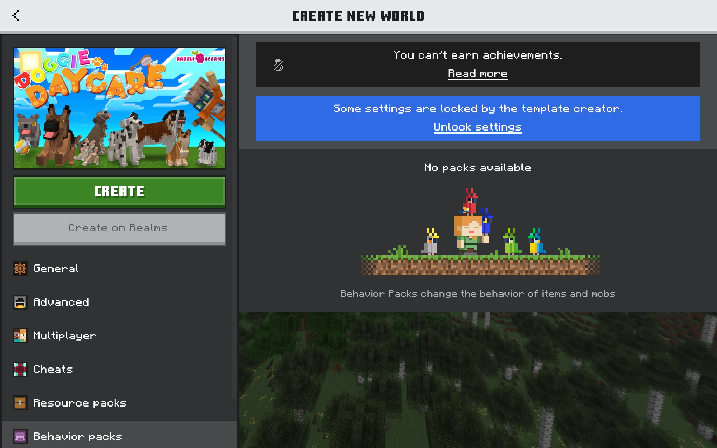Click the green CREATE button
The height and width of the screenshot is (448, 717).
119,192
